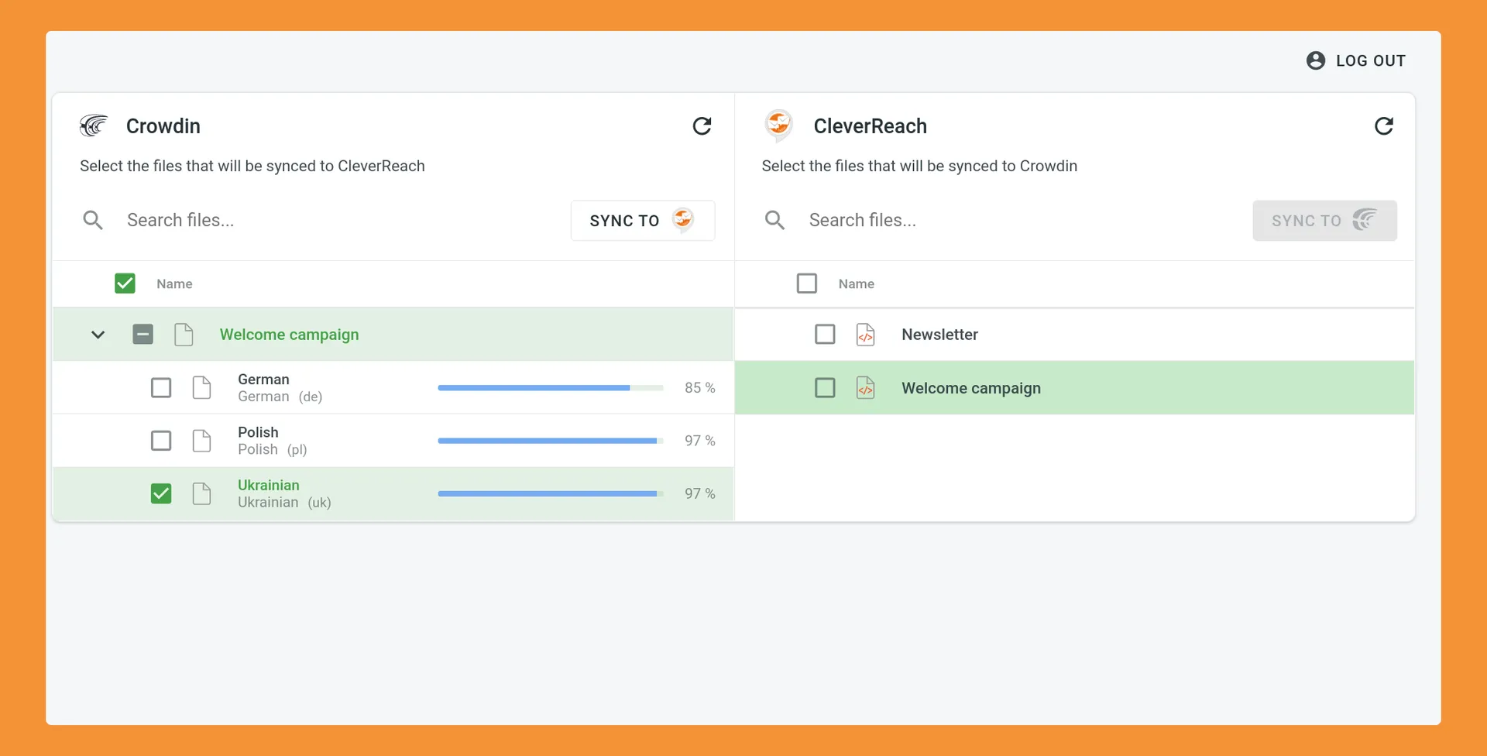
Task: Toggle the Crowdin Welcome campaign partial checkbox
Action: tap(143, 335)
